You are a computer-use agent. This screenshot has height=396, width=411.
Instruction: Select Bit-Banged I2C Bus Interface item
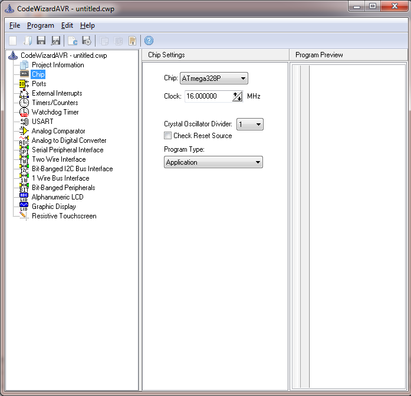[73, 169]
